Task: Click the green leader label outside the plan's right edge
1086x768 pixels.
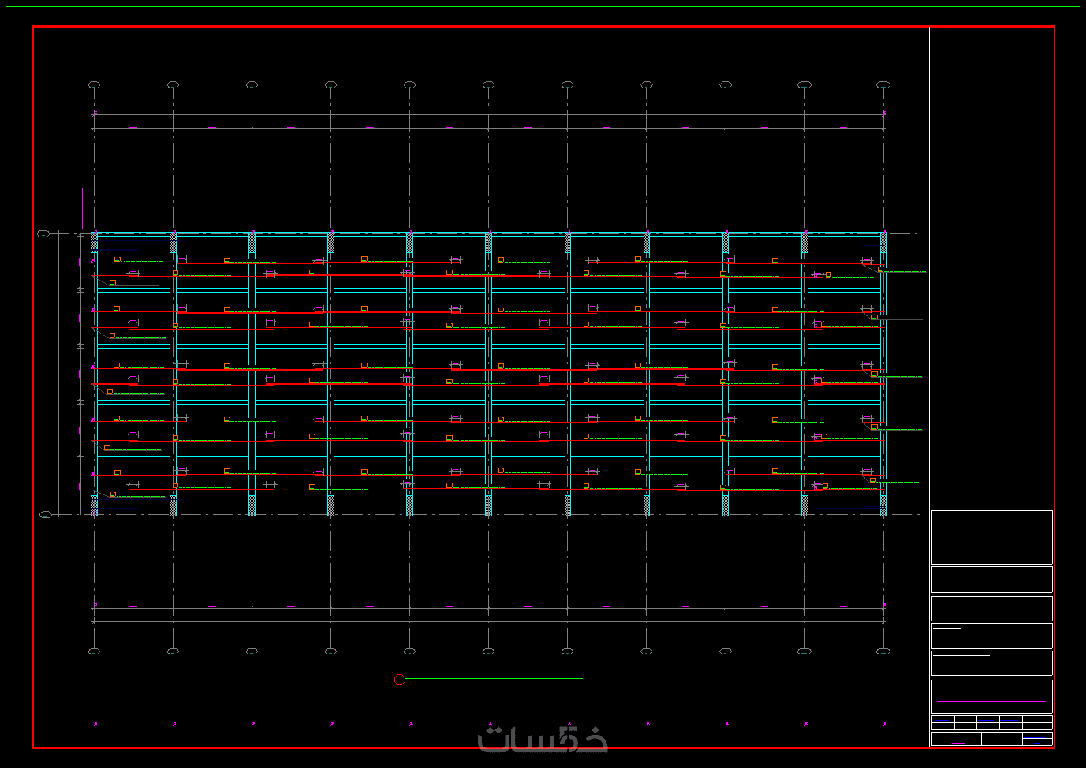Action: coord(904,271)
